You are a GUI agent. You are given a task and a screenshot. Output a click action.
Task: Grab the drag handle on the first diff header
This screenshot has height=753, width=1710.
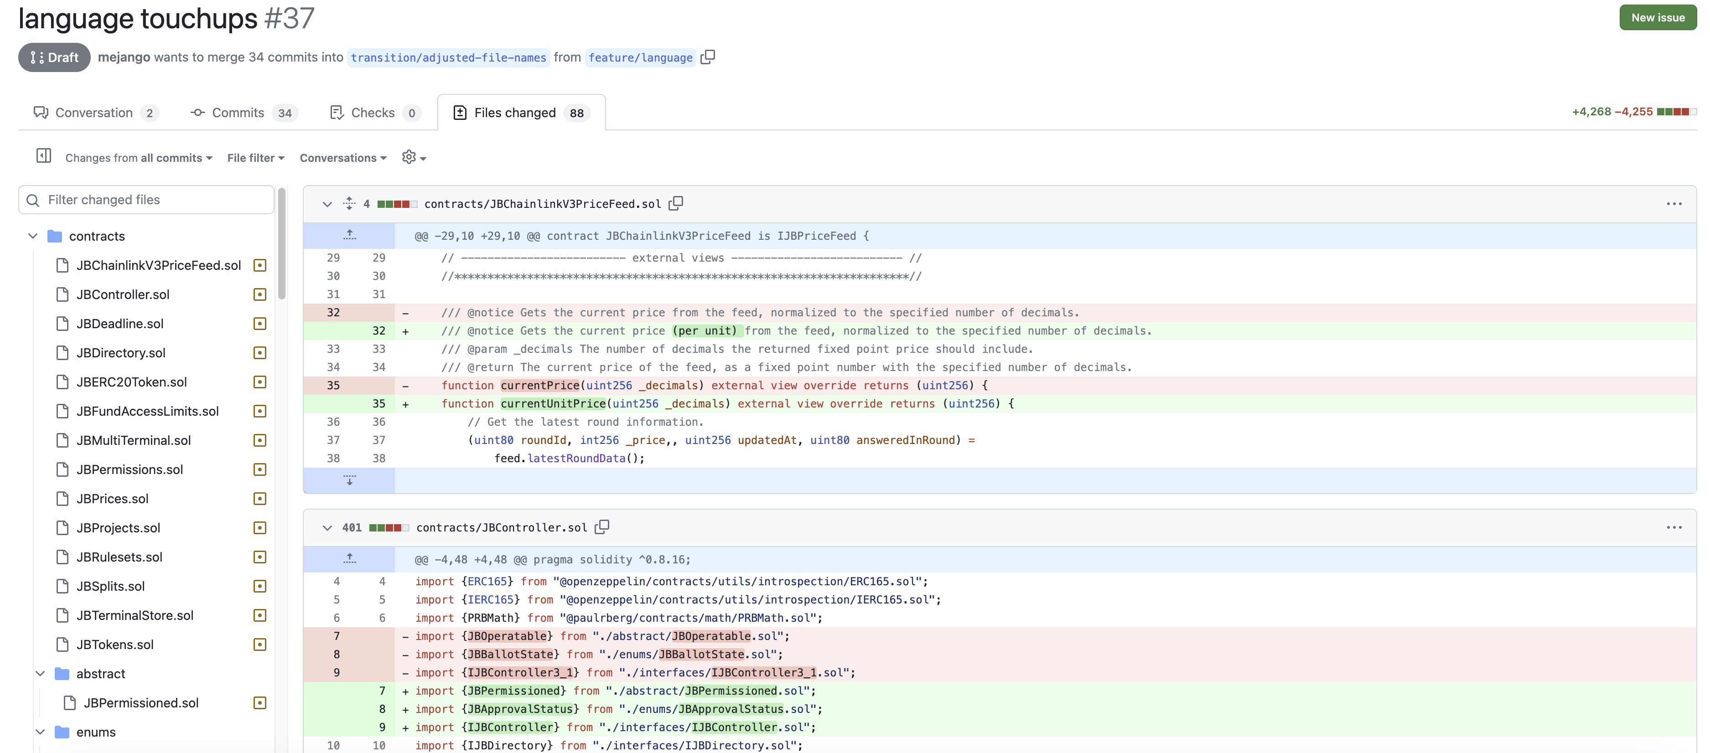coord(349,203)
